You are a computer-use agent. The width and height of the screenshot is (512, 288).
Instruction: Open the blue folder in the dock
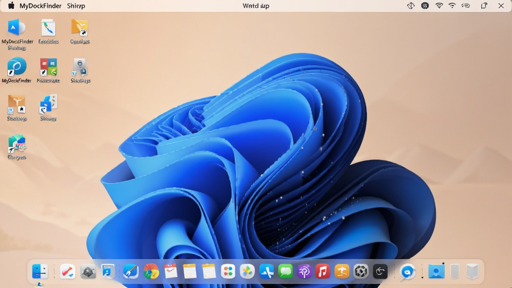click(x=436, y=271)
